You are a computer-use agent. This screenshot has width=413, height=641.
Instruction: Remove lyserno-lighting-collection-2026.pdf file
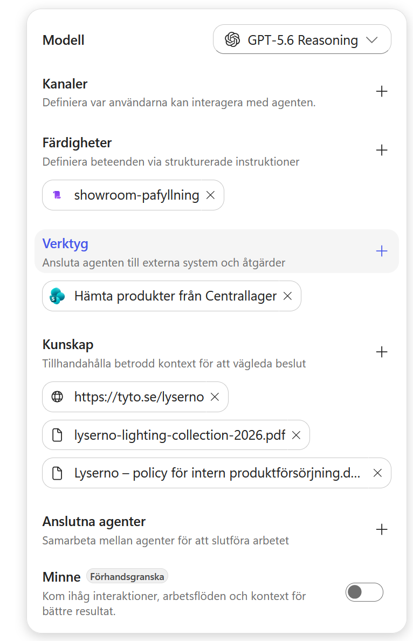click(296, 435)
